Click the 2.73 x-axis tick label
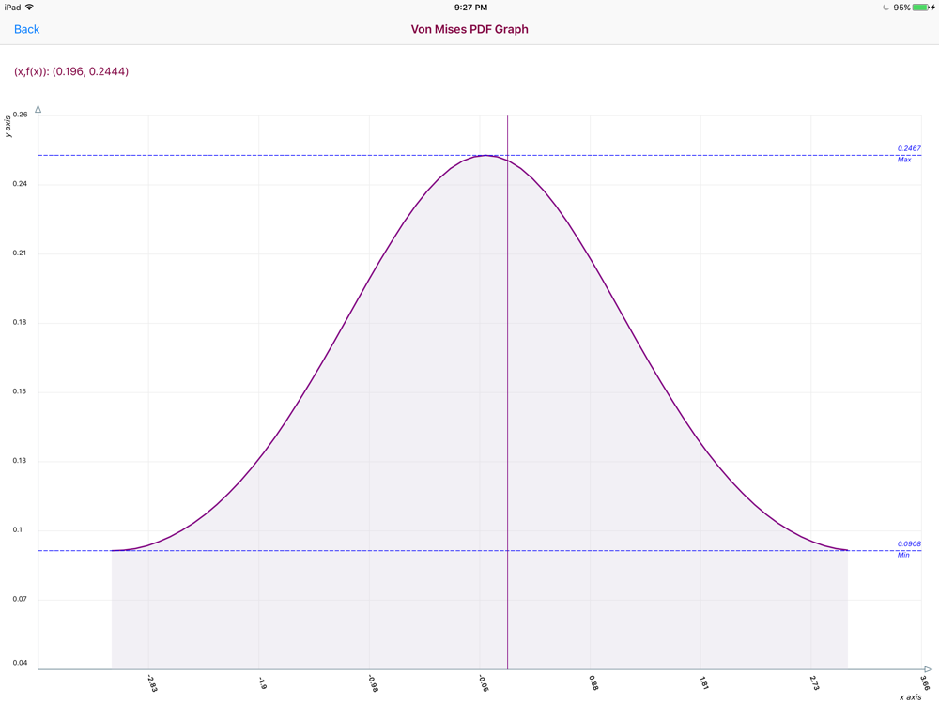The image size is (939, 704). 814,682
